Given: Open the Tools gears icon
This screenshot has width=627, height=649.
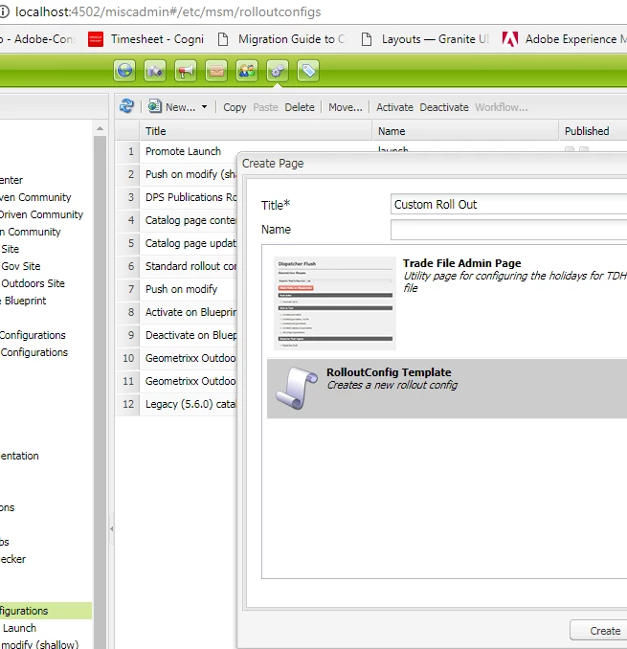Looking at the screenshot, I should [x=278, y=71].
